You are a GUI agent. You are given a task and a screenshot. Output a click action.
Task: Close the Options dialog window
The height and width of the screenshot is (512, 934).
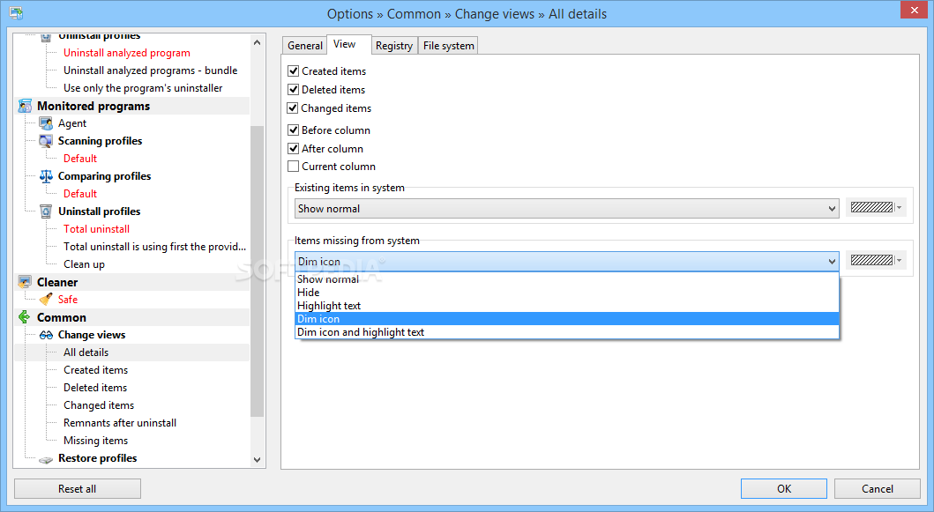915,10
